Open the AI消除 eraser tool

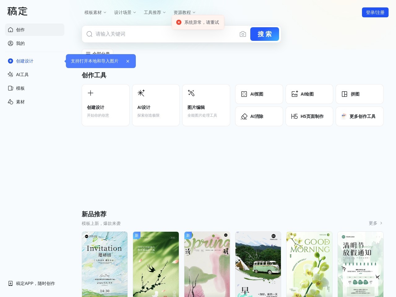[x=259, y=116]
